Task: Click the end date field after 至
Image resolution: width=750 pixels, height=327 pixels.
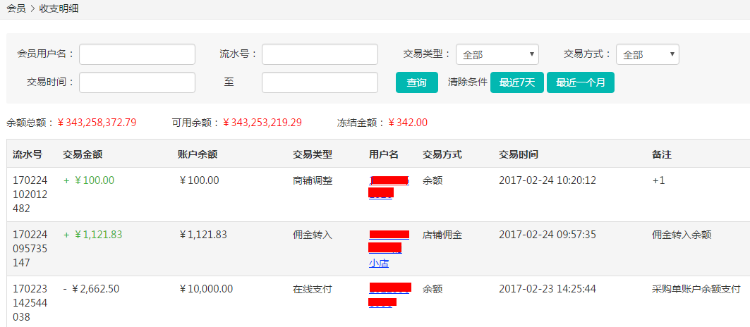Action: 320,82
